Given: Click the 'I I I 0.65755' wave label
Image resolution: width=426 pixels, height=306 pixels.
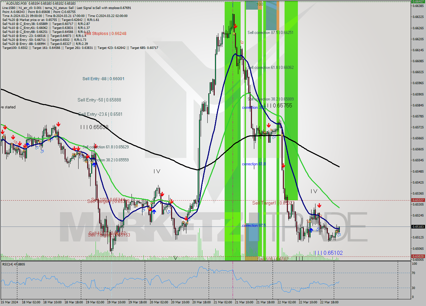Looking at the screenshot, I should pos(278,105).
